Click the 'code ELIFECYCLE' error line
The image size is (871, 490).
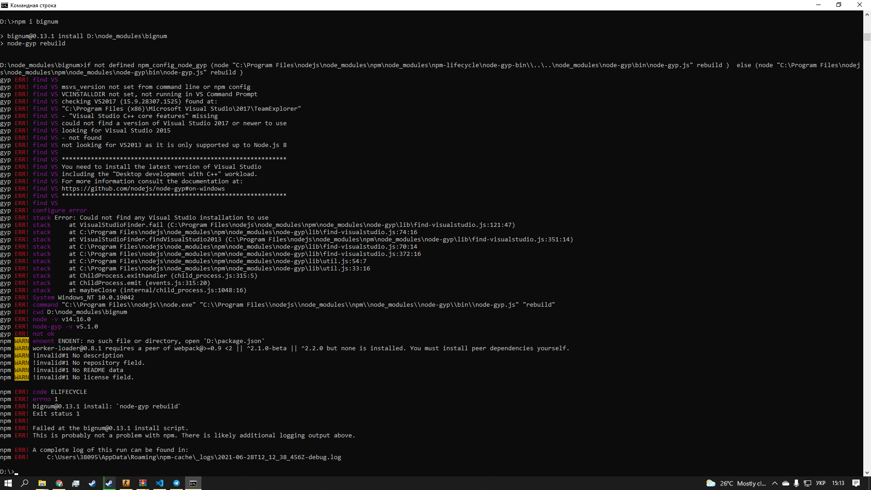click(x=44, y=392)
